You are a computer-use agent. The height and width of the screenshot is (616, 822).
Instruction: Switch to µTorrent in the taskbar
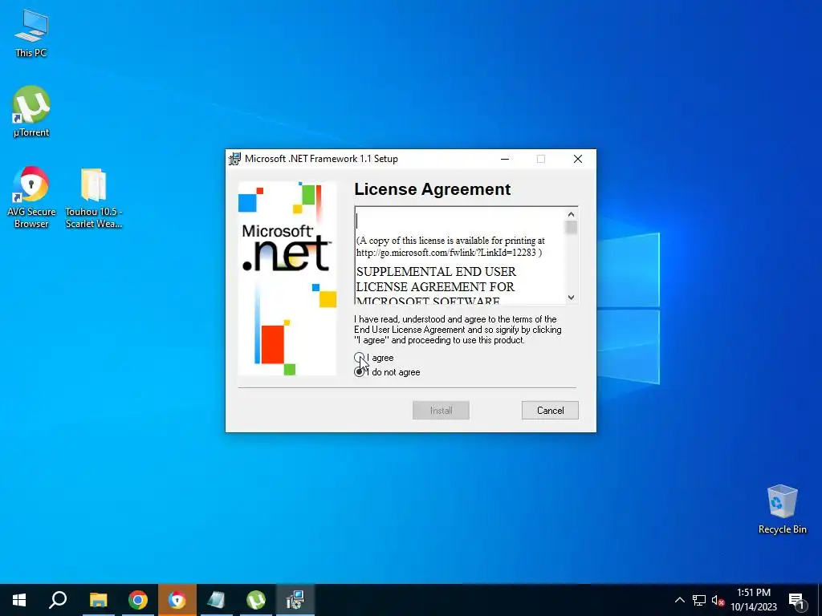(x=256, y=600)
